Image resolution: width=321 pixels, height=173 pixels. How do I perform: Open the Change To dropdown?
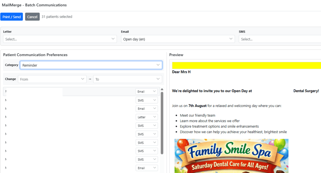(127, 79)
